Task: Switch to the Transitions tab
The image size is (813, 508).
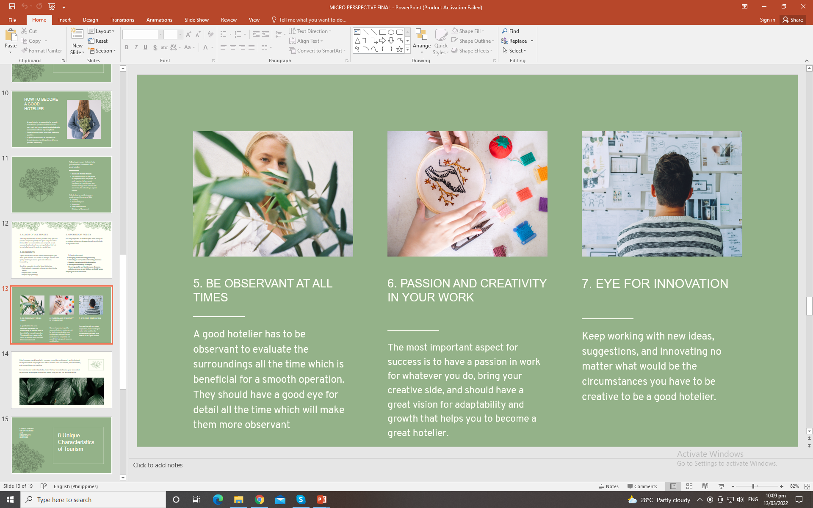Action: (122, 20)
